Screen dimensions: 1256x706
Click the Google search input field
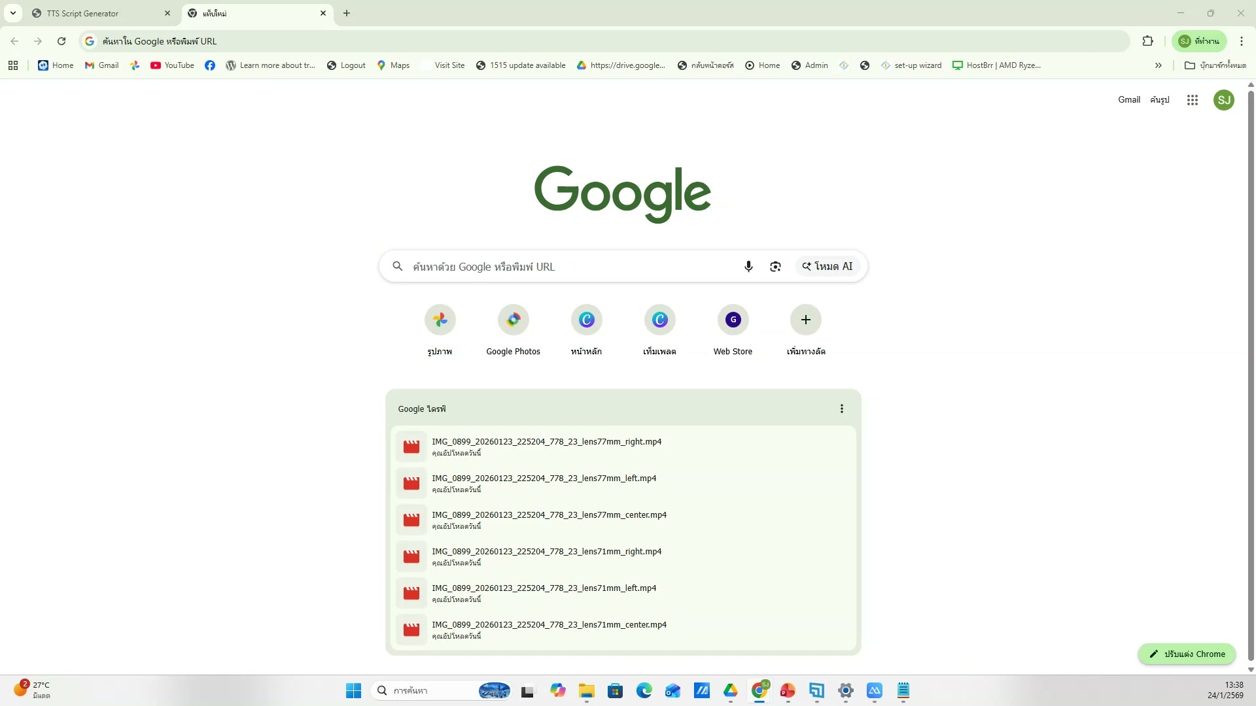tap(569, 267)
